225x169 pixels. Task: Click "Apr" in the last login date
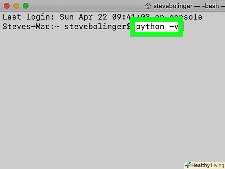tap(86, 17)
